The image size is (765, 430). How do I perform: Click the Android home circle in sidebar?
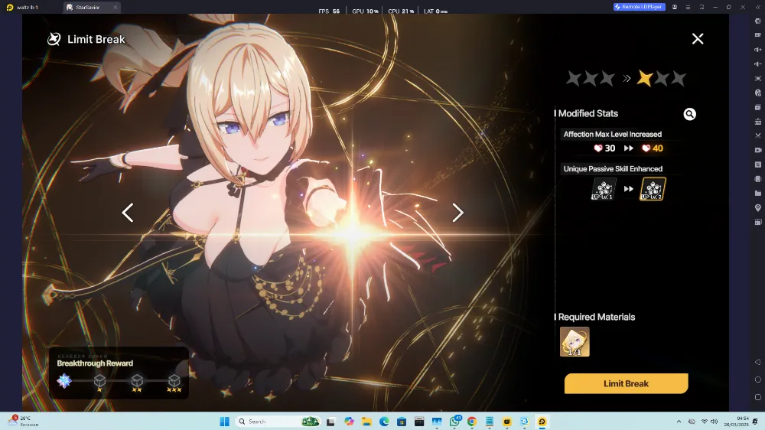click(757, 380)
